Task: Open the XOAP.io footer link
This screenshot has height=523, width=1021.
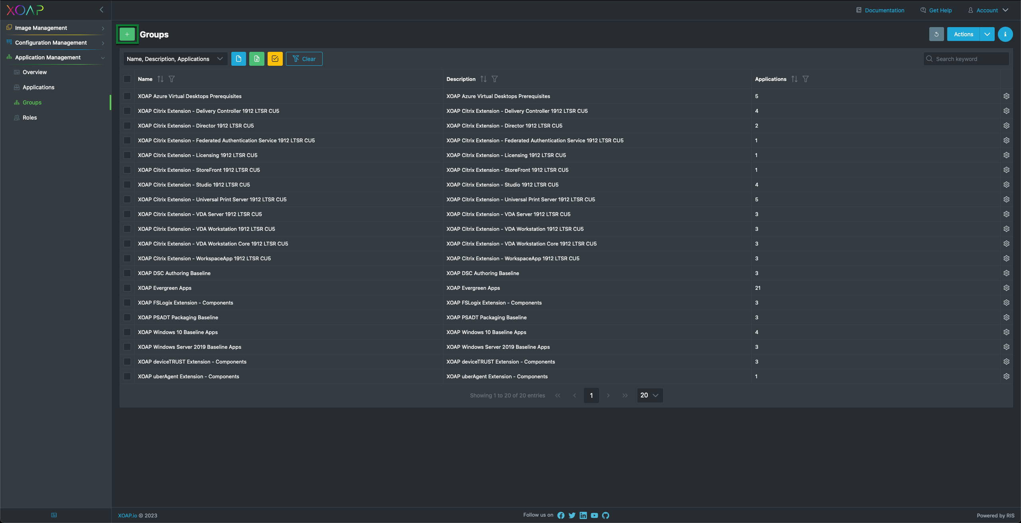Action: coord(128,515)
